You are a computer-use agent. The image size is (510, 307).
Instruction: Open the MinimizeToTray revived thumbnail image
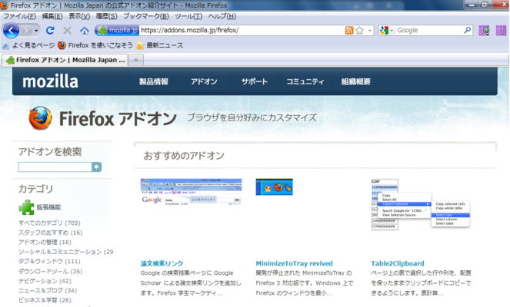[x=274, y=187]
